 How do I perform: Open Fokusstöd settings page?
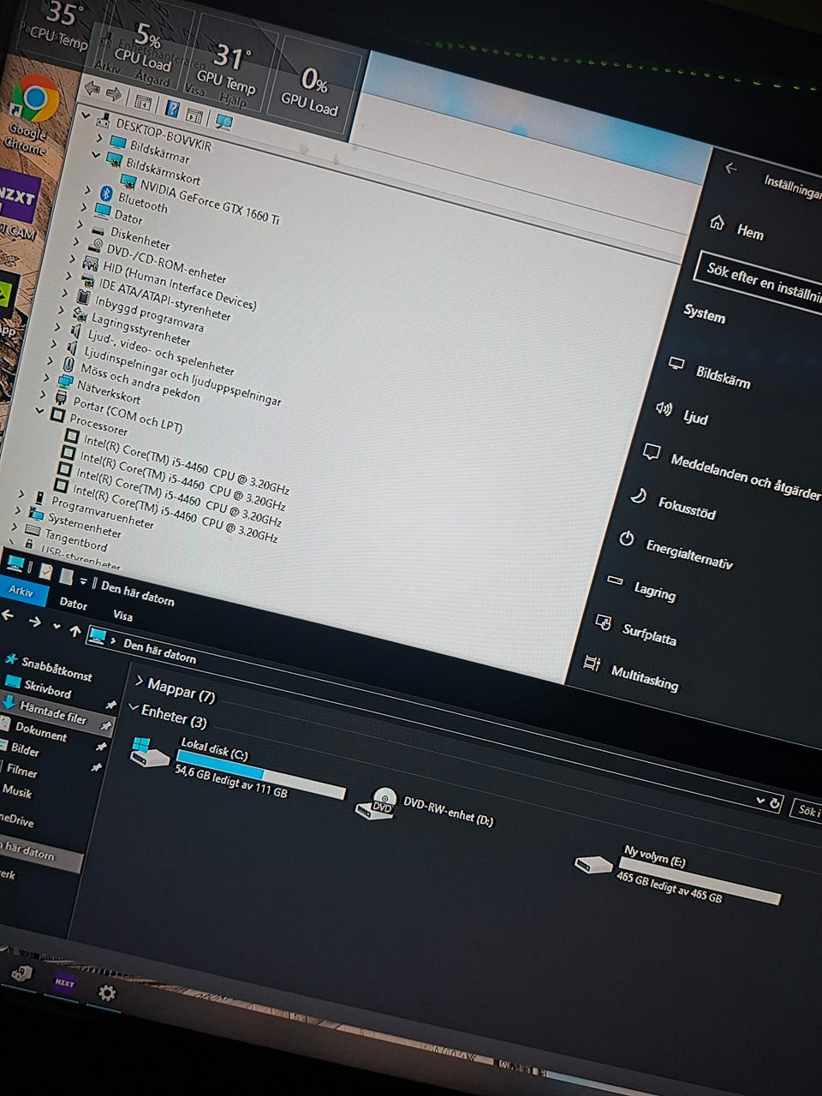coord(674,503)
